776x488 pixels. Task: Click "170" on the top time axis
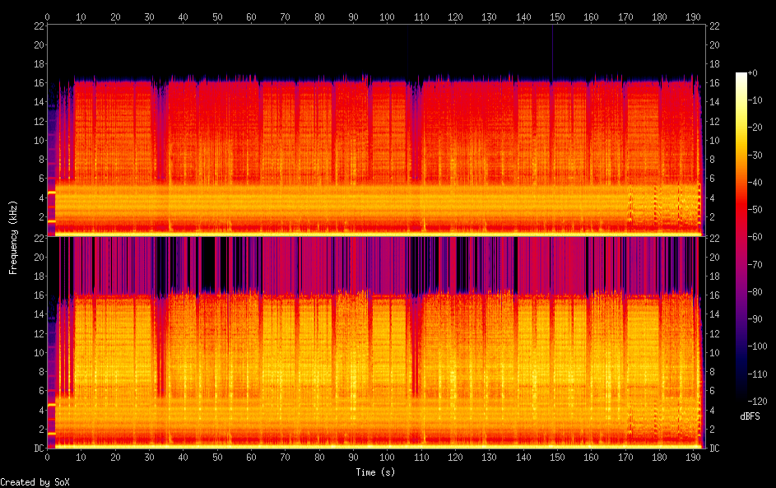(x=625, y=16)
